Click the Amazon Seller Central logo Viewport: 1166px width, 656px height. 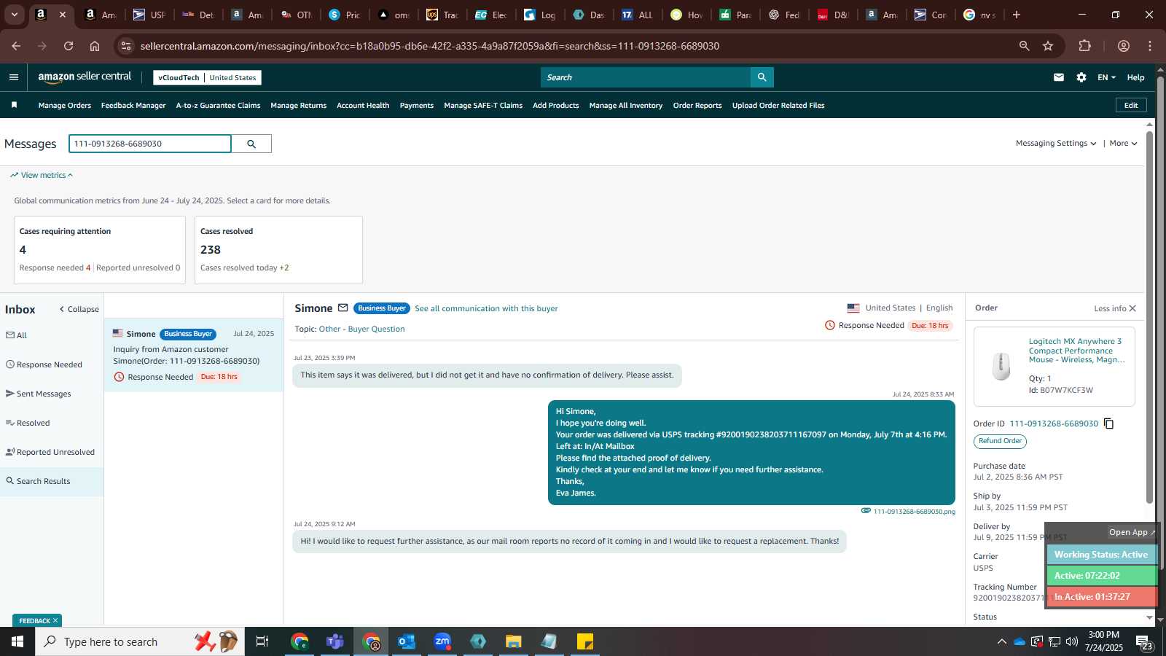[x=85, y=77]
